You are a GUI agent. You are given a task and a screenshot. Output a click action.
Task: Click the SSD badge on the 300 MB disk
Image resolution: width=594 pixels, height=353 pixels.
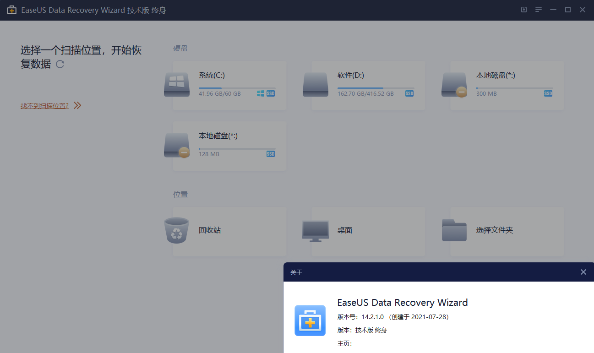click(x=548, y=93)
